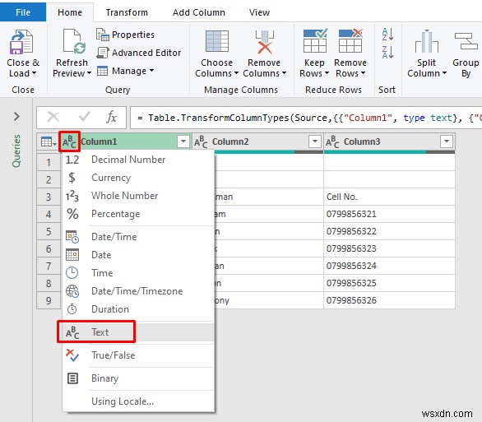Sort ascending A to Z
482x422 pixels.
[387, 34]
